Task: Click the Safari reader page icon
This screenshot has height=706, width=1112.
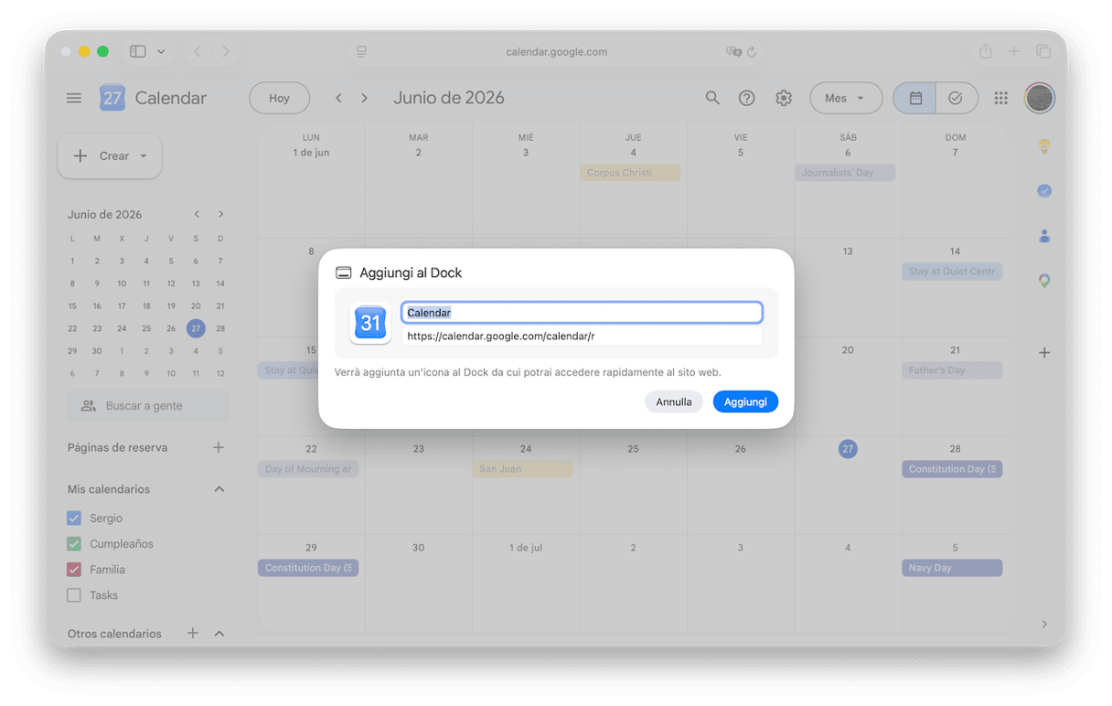Action: tap(362, 52)
